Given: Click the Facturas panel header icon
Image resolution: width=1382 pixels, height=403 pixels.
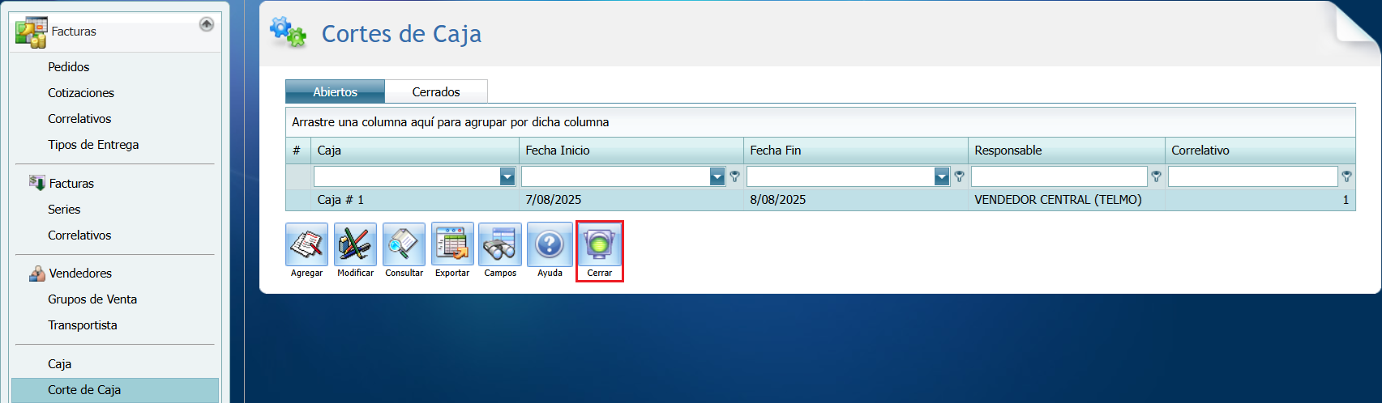Looking at the screenshot, I should (31, 32).
